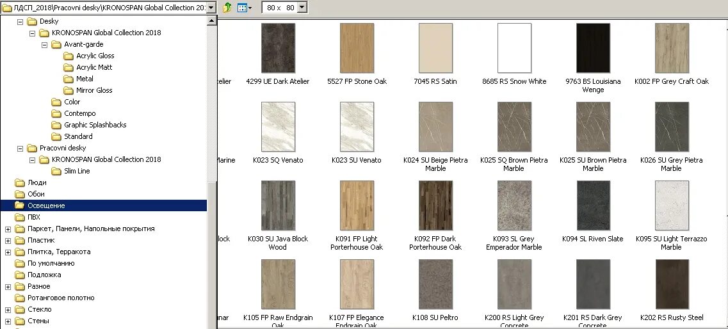Click the K202 RS Rusty Steel thumbnail
The image size is (728, 329).
coord(672,284)
